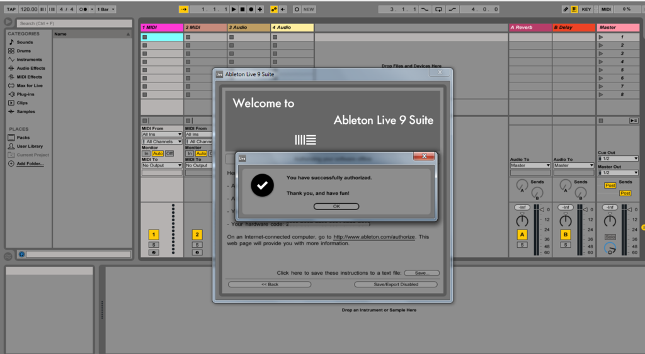
Task: Click the Stop button in transport bar
Action: coord(243,9)
